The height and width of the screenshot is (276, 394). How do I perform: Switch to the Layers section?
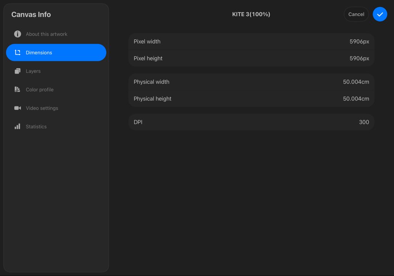(56, 71)
